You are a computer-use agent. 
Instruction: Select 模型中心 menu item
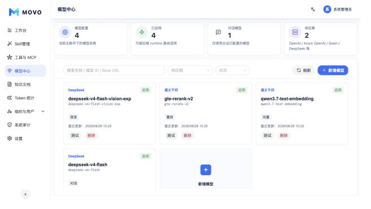tap(25, 70)
